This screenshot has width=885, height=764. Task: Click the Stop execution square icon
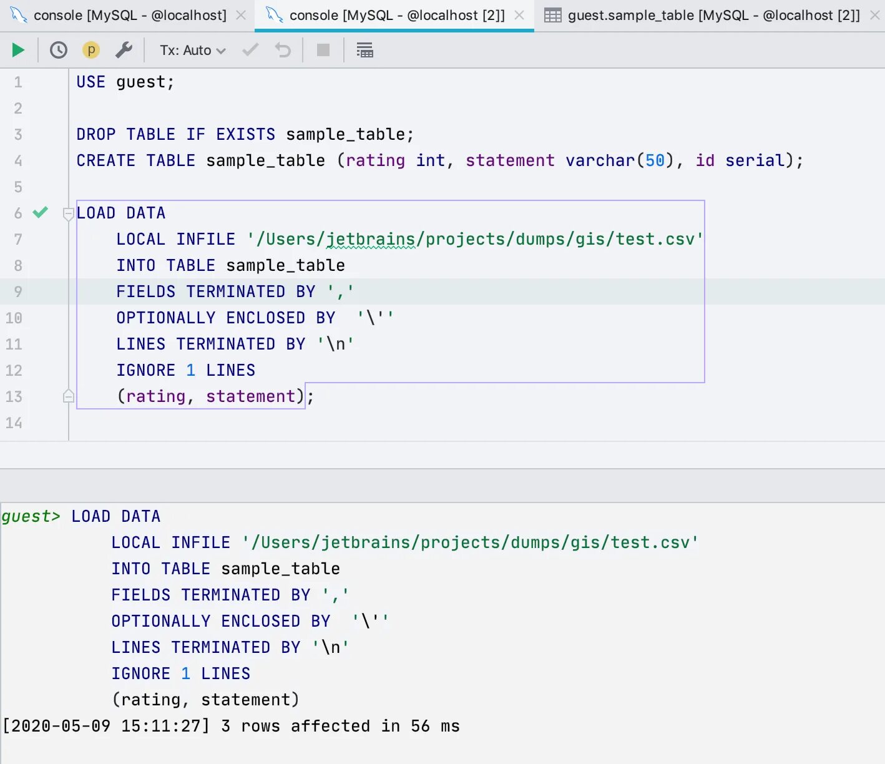(323, 50)
